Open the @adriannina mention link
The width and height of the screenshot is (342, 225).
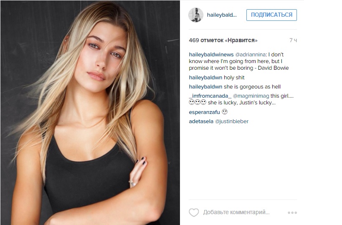[251, 55]
